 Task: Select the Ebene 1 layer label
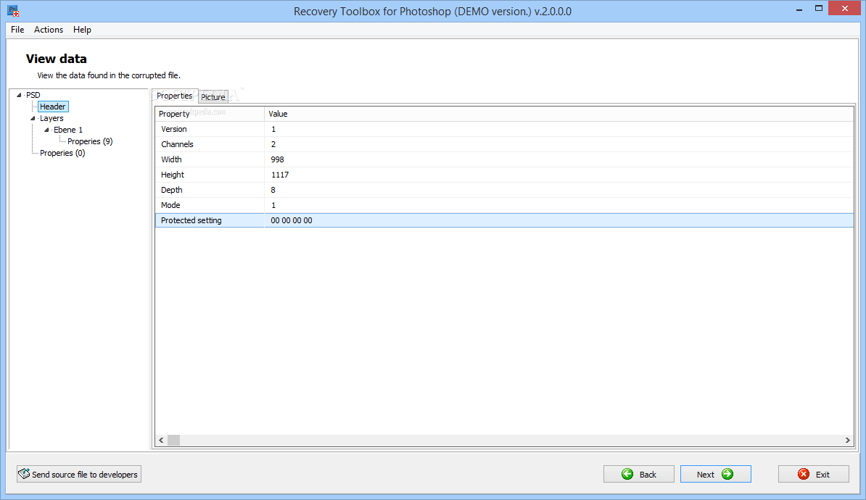click(68, 130)
